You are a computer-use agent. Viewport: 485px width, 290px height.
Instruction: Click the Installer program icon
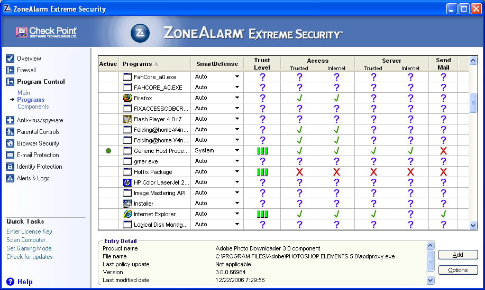click(127, 204)
